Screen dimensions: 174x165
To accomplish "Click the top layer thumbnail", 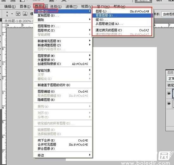I will point(173,94).
